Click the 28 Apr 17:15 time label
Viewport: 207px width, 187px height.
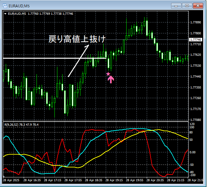click(53, 180)
